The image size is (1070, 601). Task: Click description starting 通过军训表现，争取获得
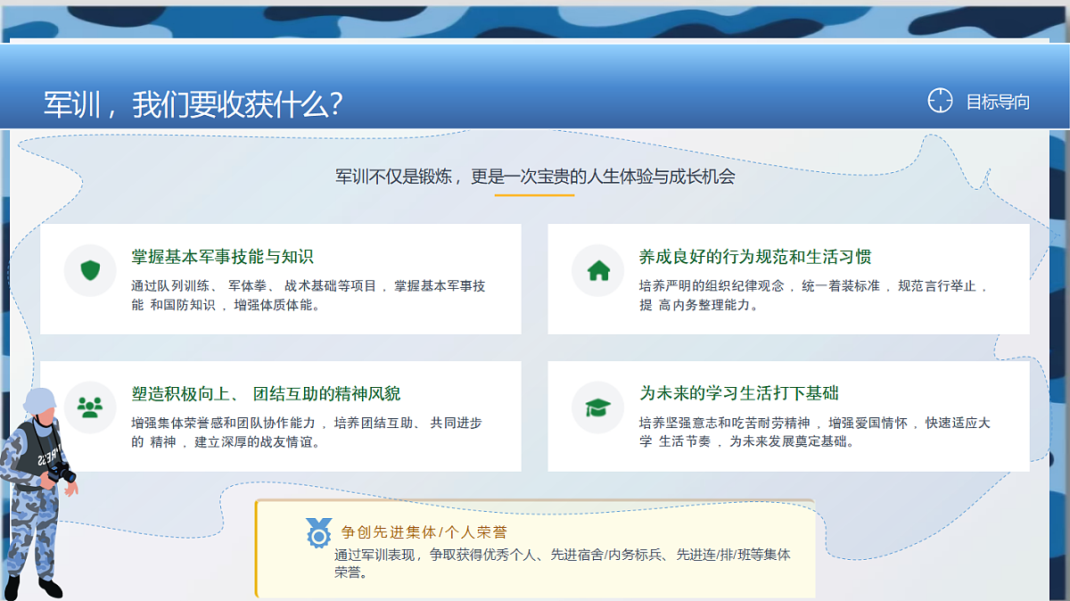[x=563, y=564]
